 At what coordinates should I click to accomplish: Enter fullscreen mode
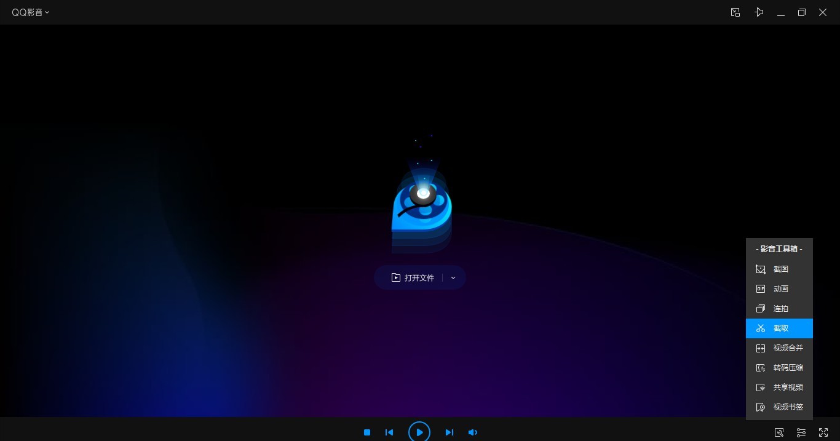(x=823, y=432)
